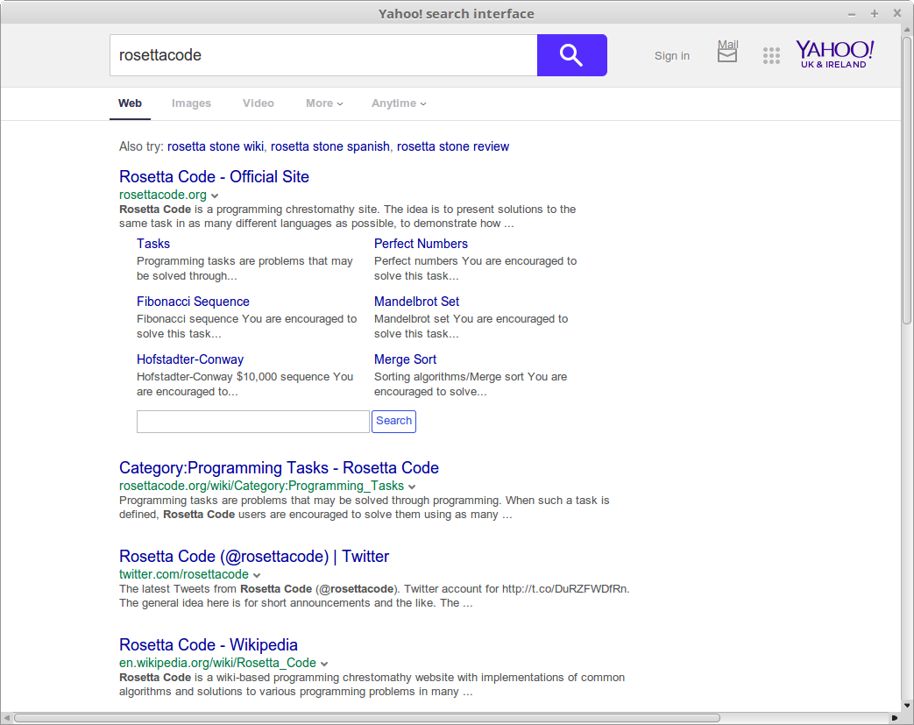Follow en.wikipedia.org/wiki/Rosetta_Code URL
Image resolution: width=914 pixels, height=725 pixels.
tap(218, 663)
